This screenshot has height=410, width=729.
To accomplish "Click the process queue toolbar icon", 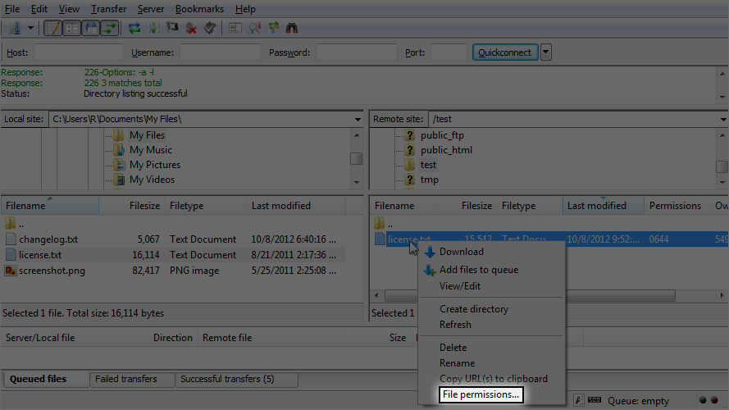I will (x=153, y=28).
